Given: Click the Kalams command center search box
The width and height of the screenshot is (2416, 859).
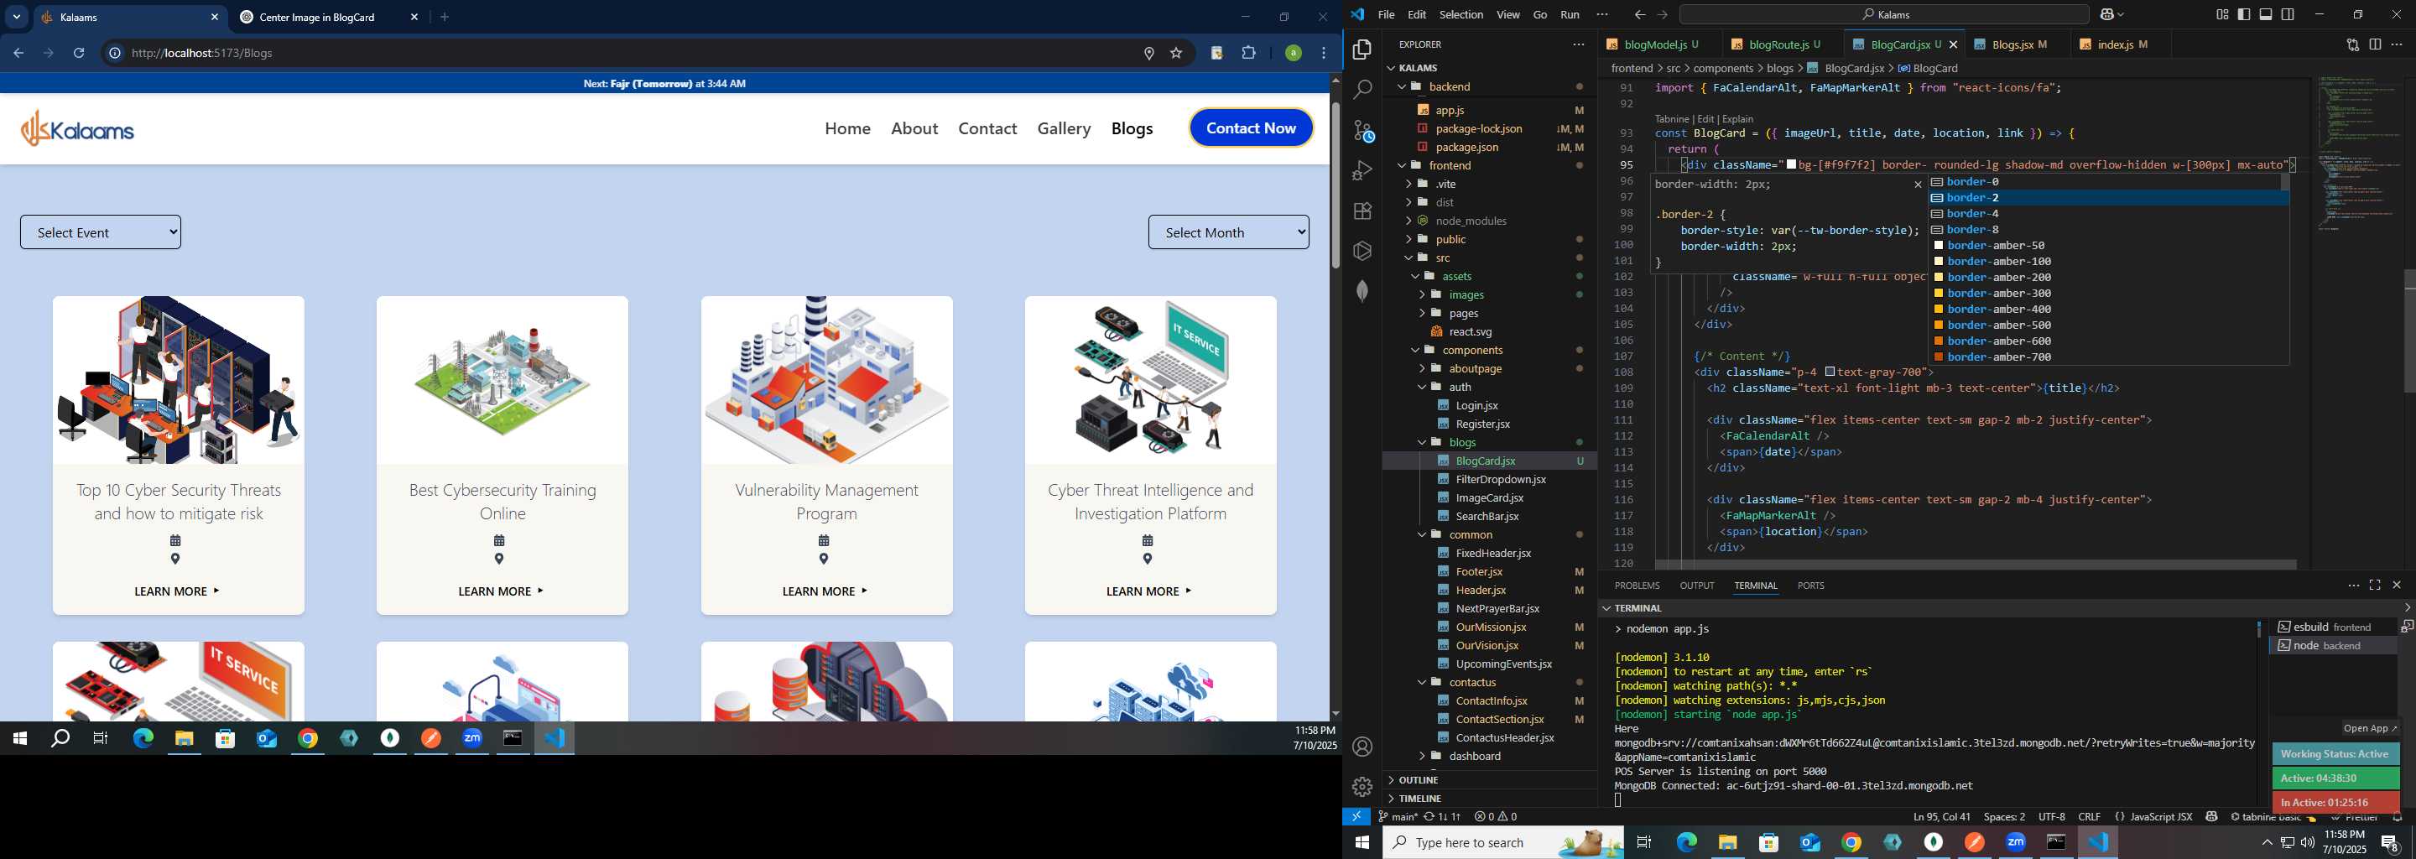Looking at the screenshot, I should [x=1883, y=15].
